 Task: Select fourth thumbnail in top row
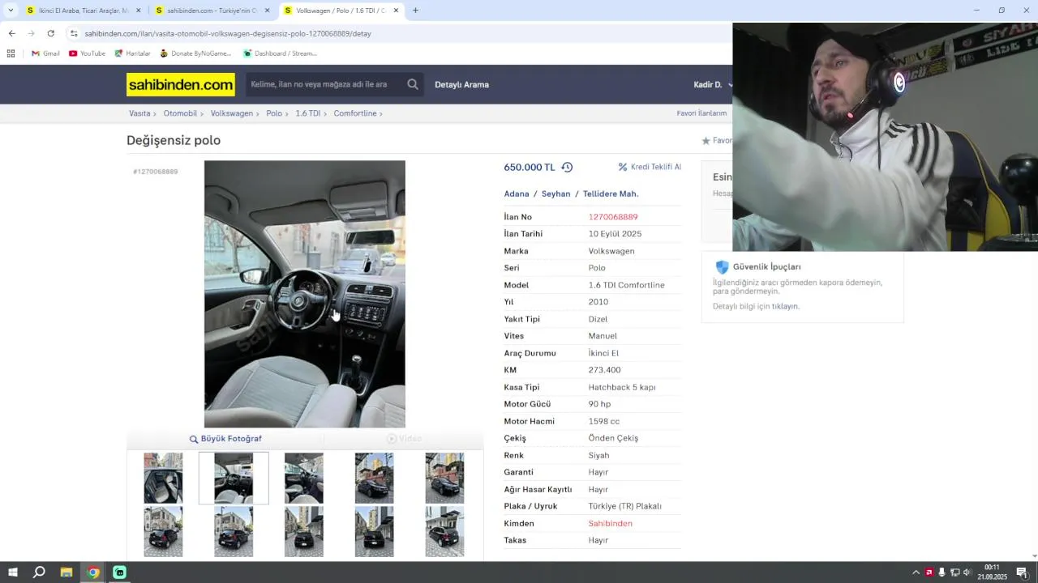click(x=375, y=478)
